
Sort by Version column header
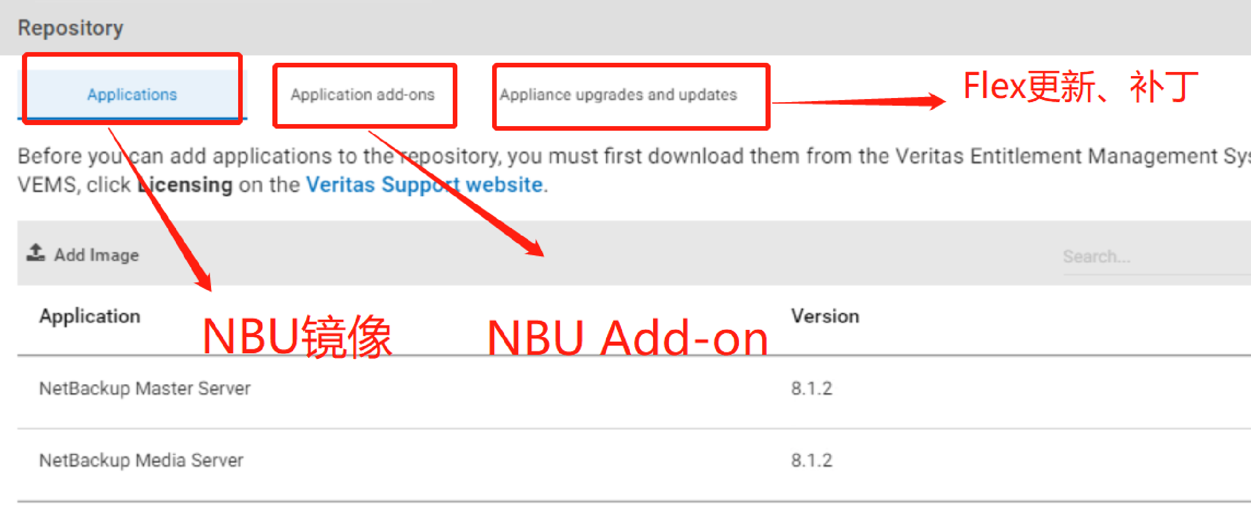(x=825, y=316)
